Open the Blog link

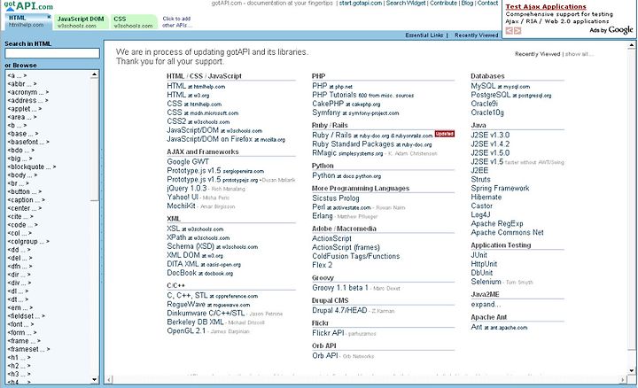pyautogui.click(x=467, y=3)
